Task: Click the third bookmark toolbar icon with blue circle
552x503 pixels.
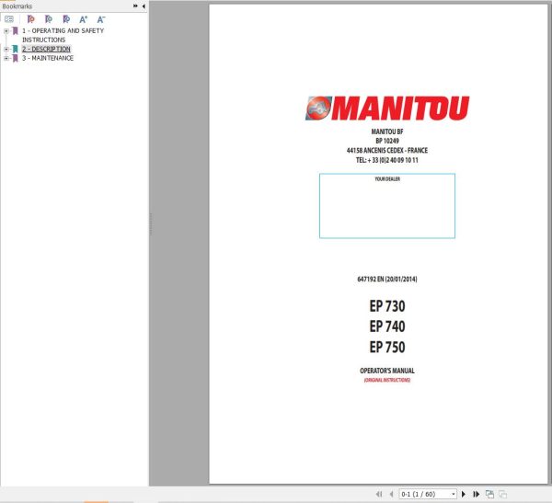Action: (x=66, y=19)
